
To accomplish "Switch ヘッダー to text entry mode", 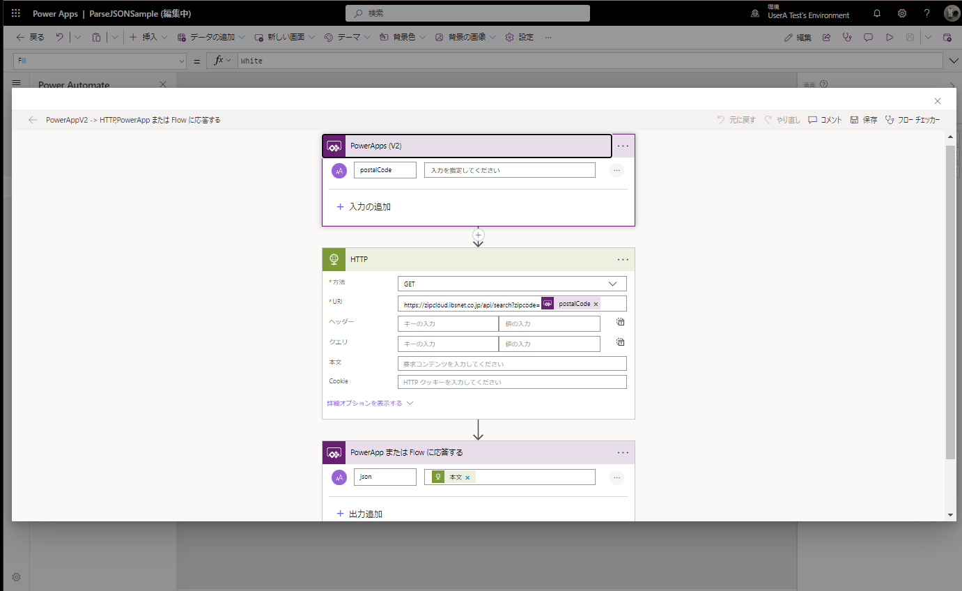I will tap(620, 322).
